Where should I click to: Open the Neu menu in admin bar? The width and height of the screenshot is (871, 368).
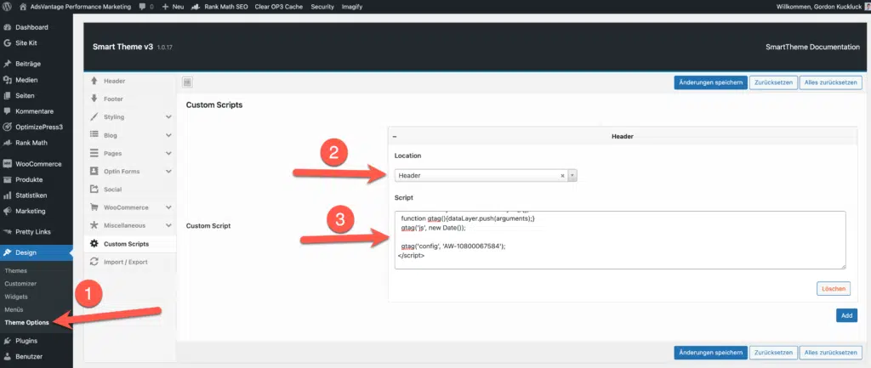click(x=173, y=7)
